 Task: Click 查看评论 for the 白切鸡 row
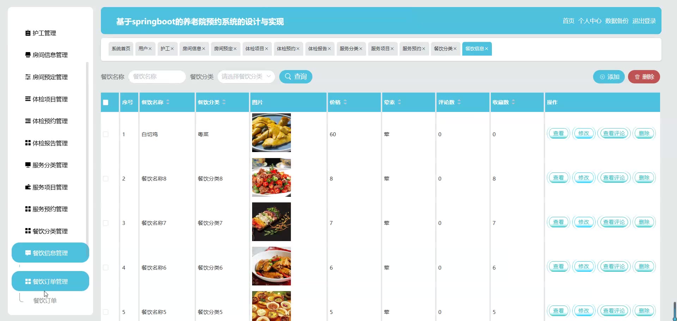click(614, 133)
